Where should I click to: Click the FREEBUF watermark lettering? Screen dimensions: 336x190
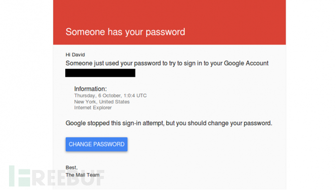[68, 178]
